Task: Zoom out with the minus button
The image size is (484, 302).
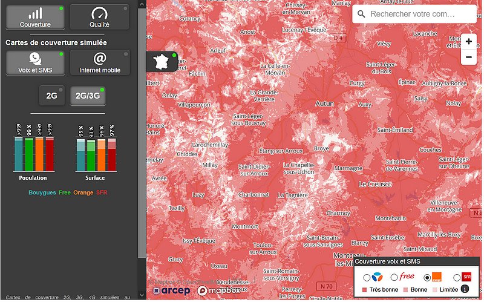Action: coord(468,57)
